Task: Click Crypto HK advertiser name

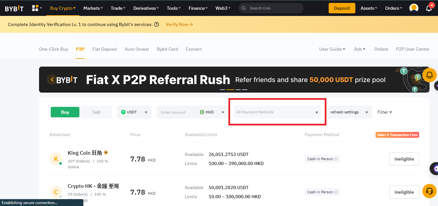Action: pyautogui.click(x=93, y=186)
